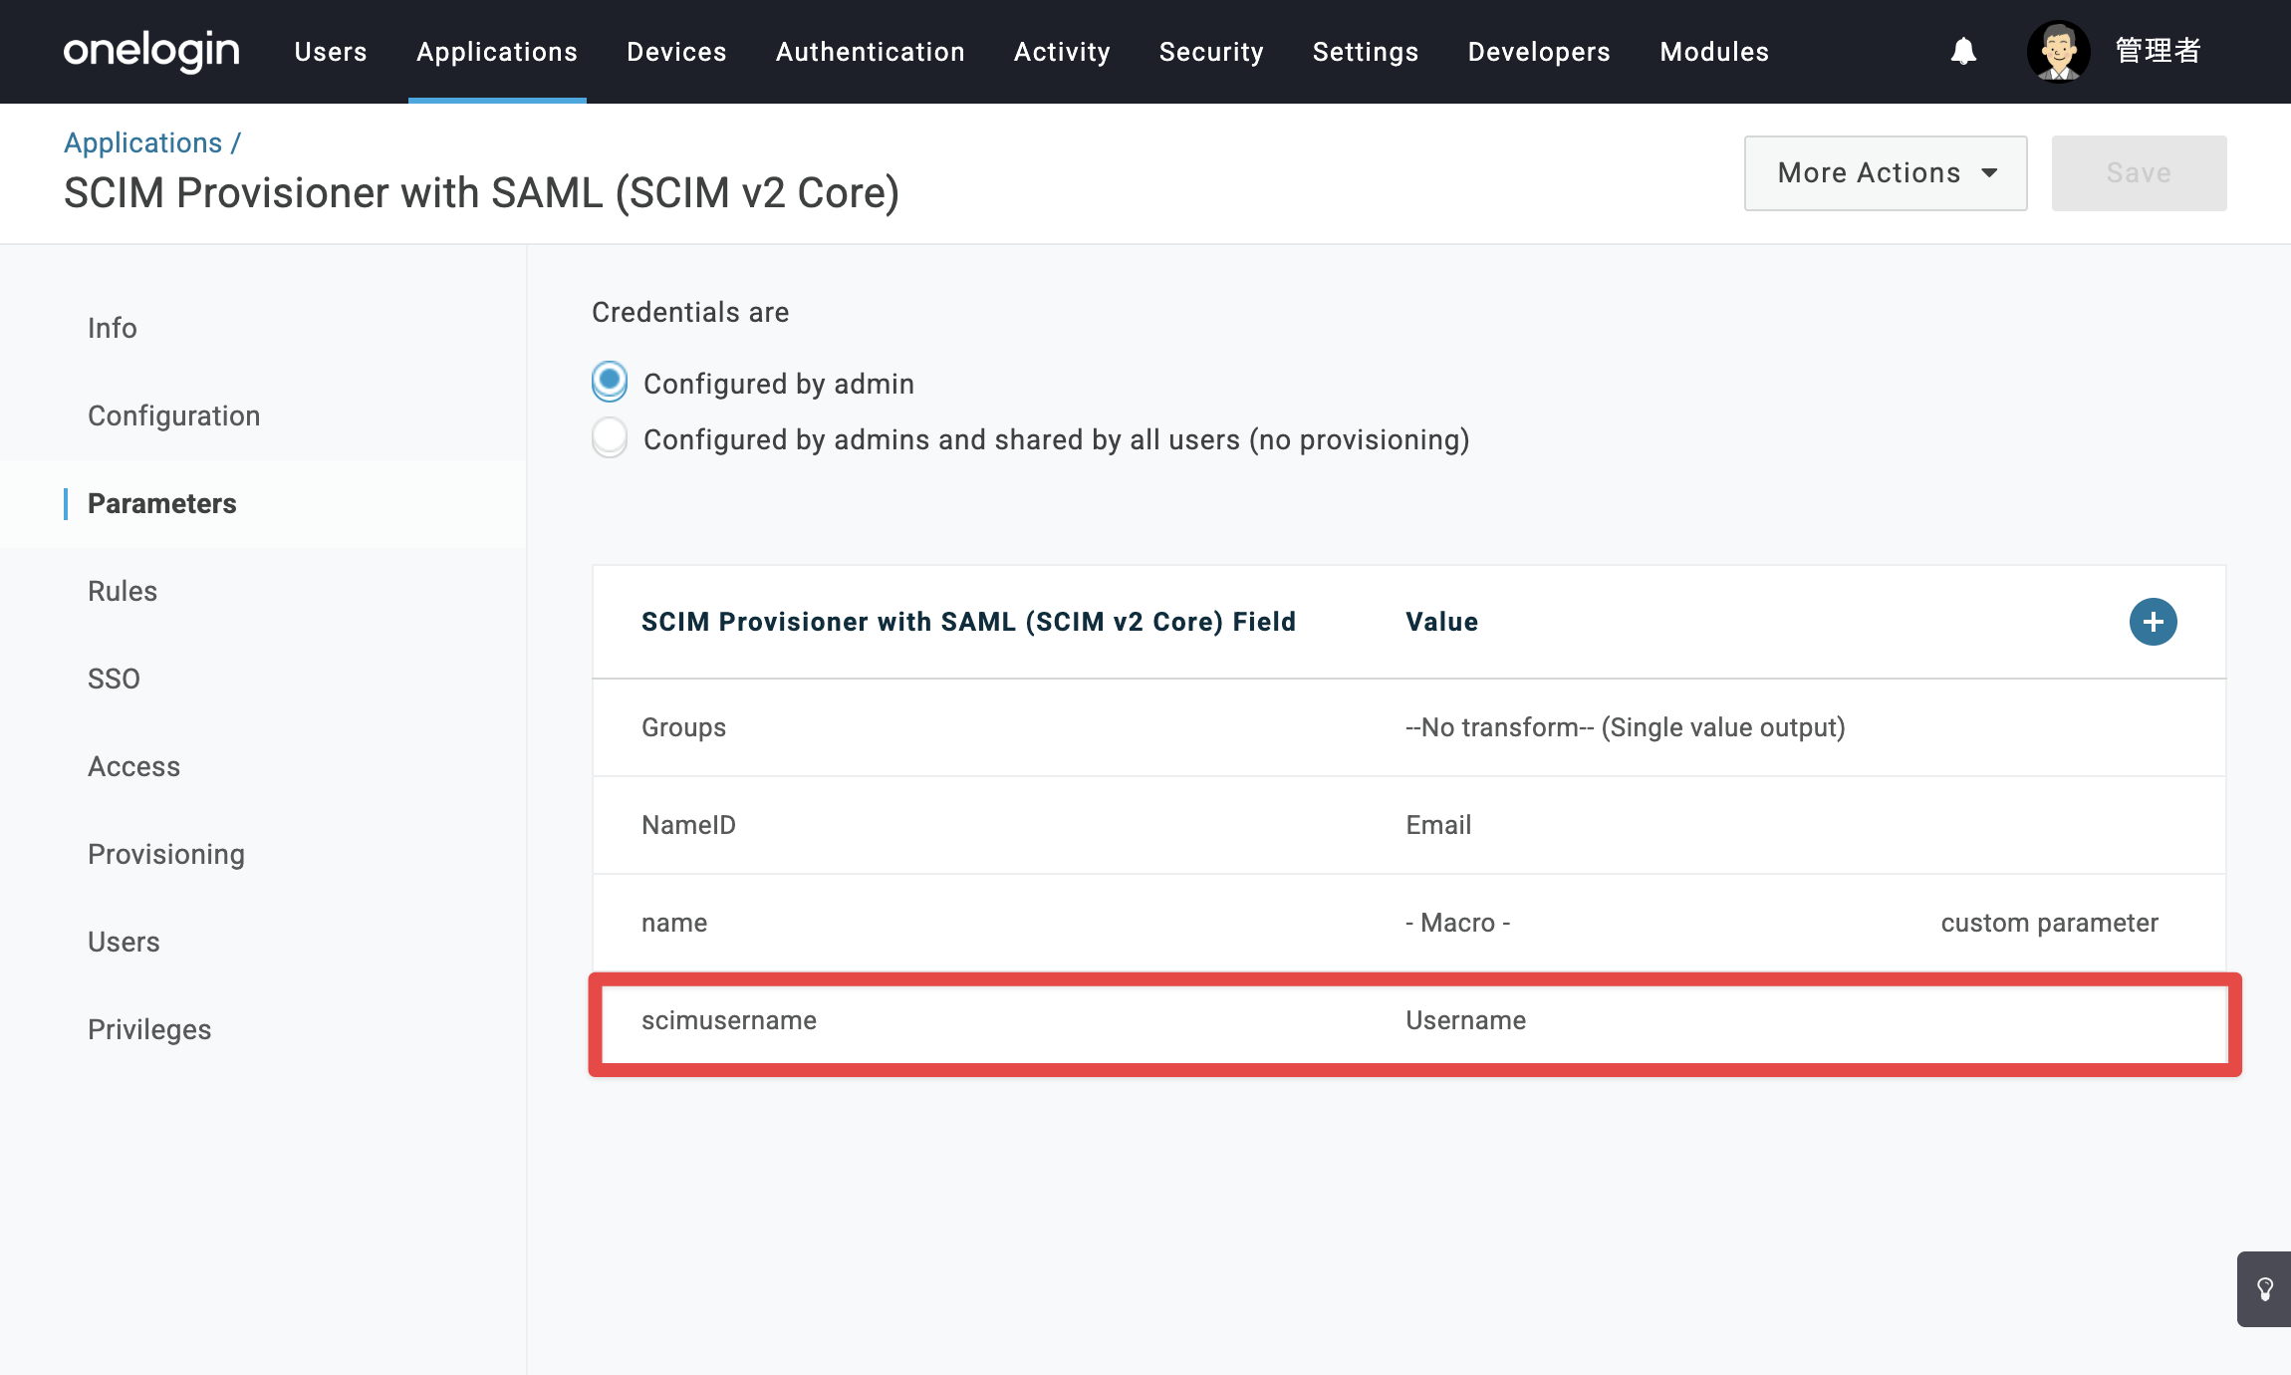This screenshot has height=1375, width=2291.
Task: Open the NameID parameter row
Action: 1409,825
